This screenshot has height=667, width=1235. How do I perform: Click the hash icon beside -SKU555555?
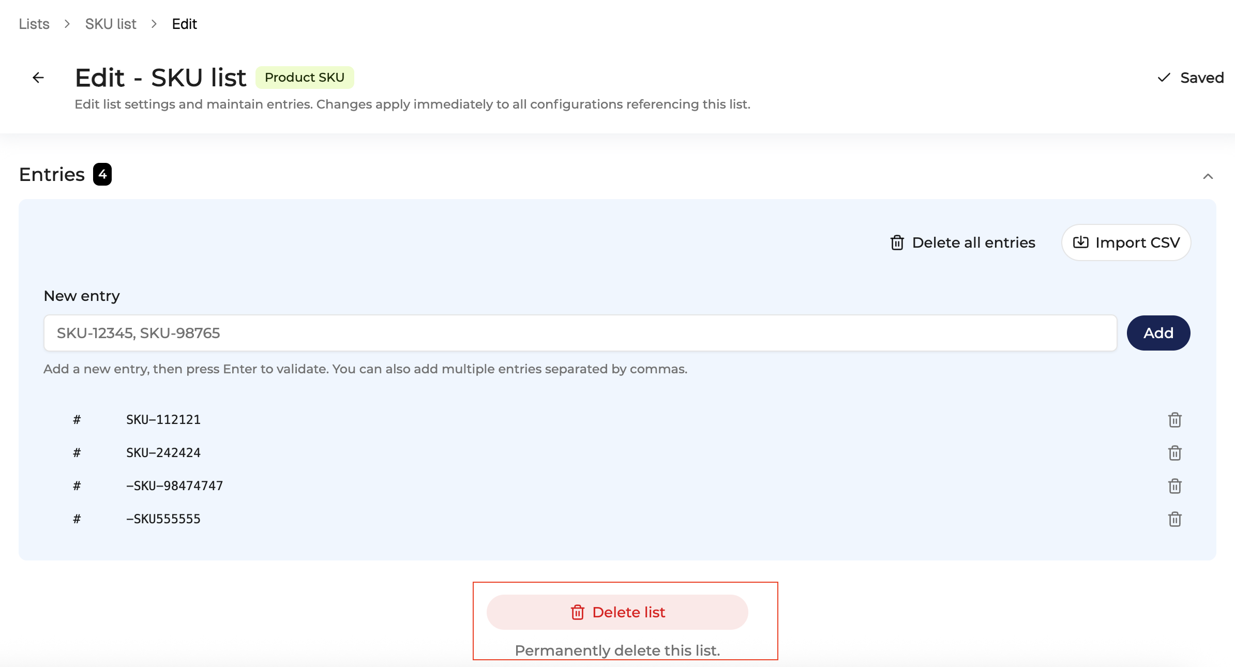[77, 519]
